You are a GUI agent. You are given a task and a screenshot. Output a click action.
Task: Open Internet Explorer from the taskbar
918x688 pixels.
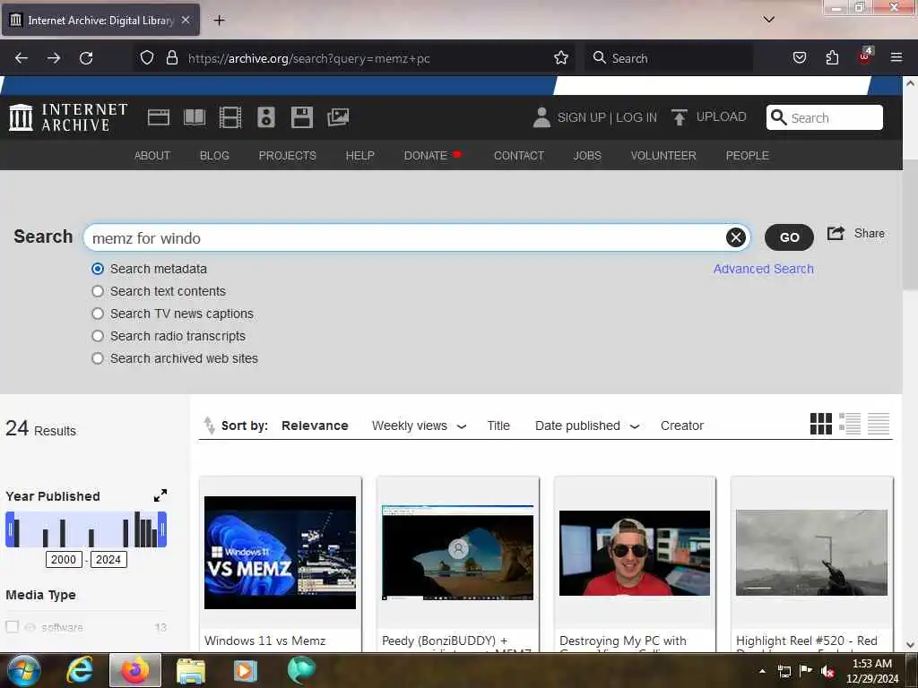coord(80,670)
